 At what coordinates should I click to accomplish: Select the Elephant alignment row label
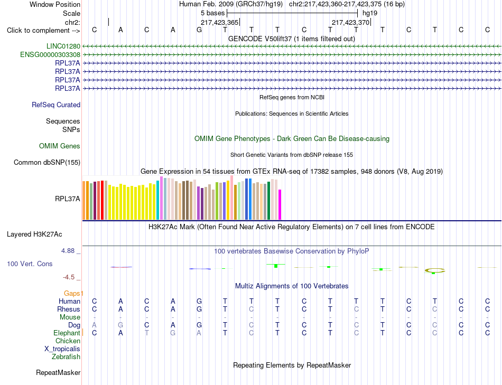67,333
